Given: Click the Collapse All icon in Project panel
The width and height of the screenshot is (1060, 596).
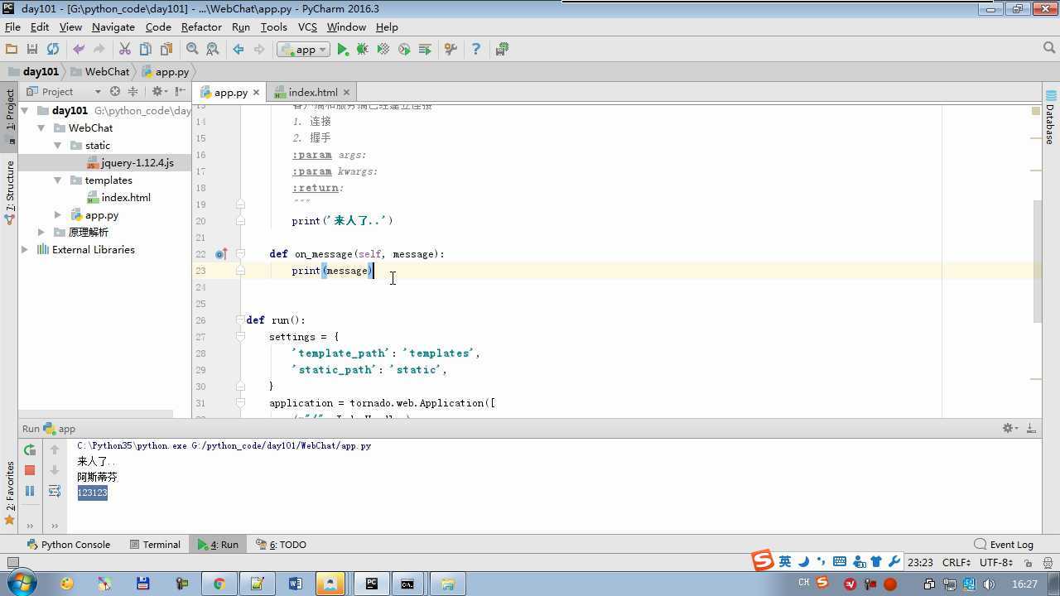Looking at the screenshot, I should pyautogui.click(x=132, y=91).
